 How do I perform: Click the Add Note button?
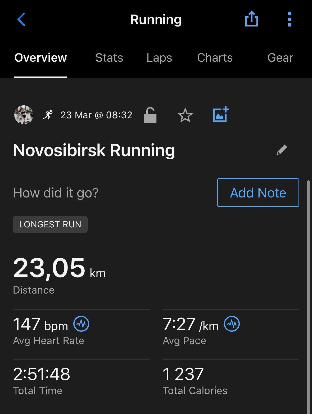point(258,192)
